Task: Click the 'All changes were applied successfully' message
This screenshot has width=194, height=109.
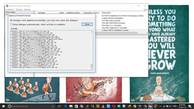Action: click(44, 20)
